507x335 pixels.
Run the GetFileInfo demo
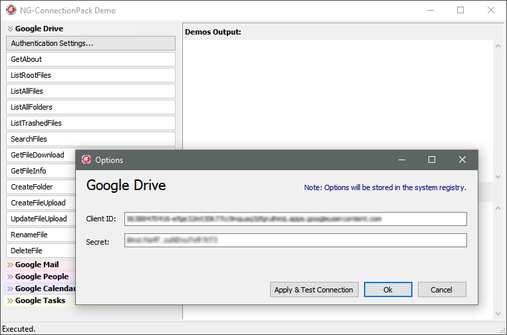point(41,171)
